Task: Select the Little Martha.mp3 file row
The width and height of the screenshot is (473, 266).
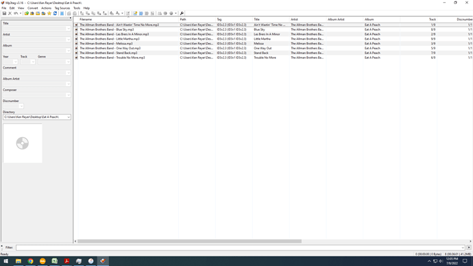Action: click(273, 39)
